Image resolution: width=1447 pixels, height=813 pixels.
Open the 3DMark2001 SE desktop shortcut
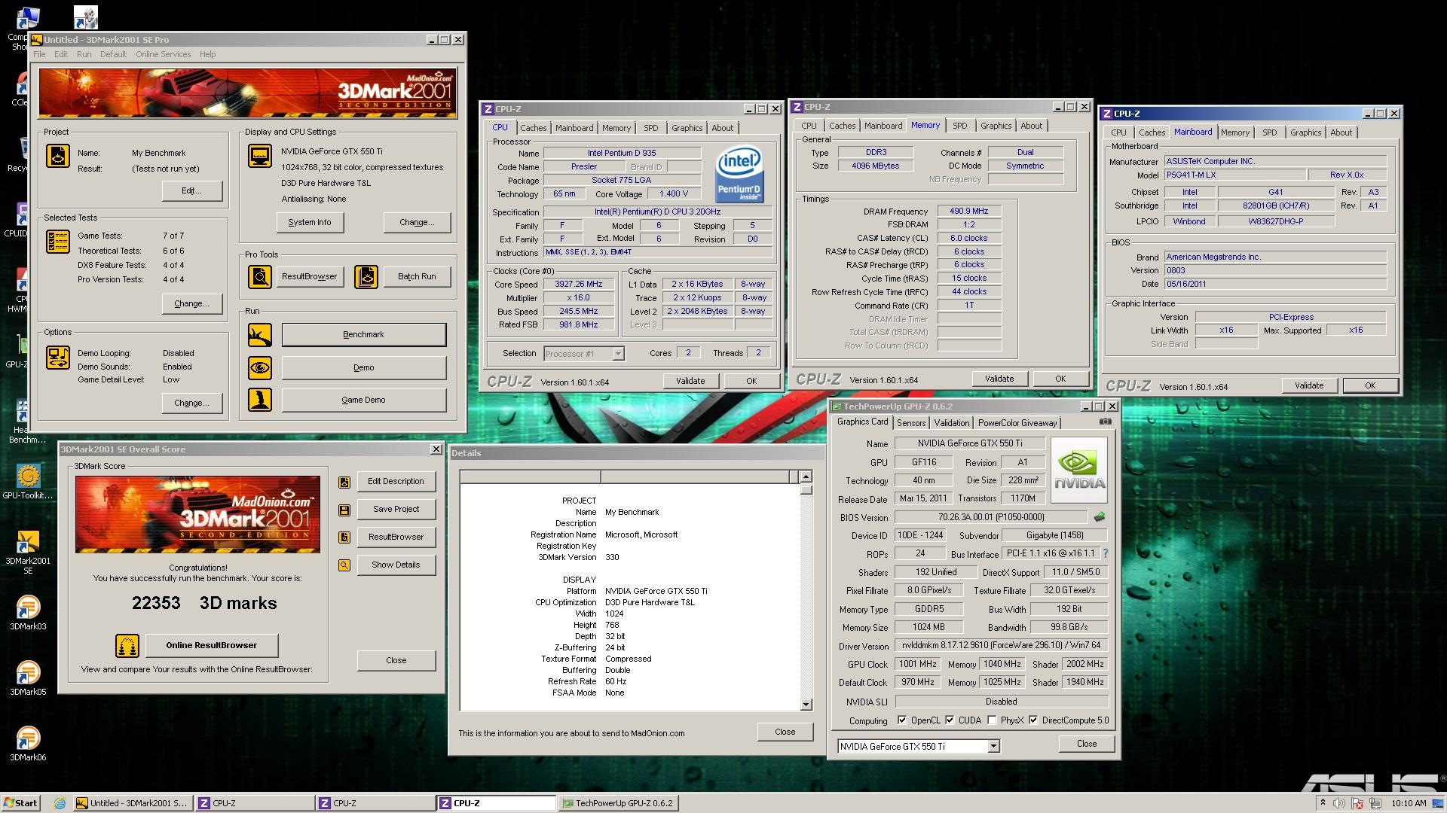(x=28, y=553)
